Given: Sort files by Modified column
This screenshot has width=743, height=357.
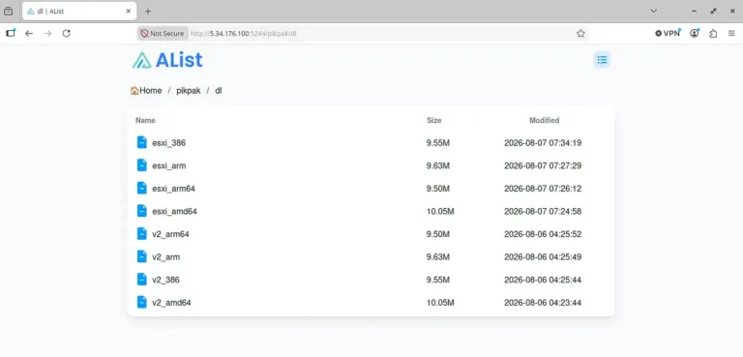Looking at the screenshot, I should (544, 120).
